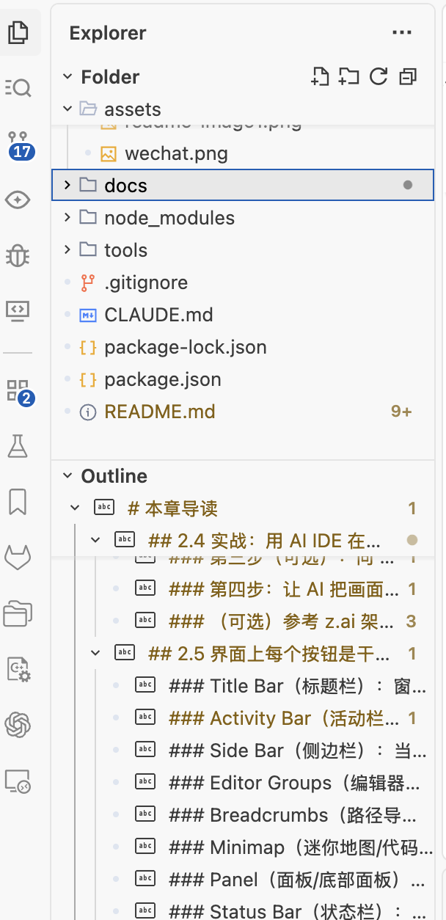Open the wechat.png image file
This screenshot has height=920, width=446.
point(176,153)
